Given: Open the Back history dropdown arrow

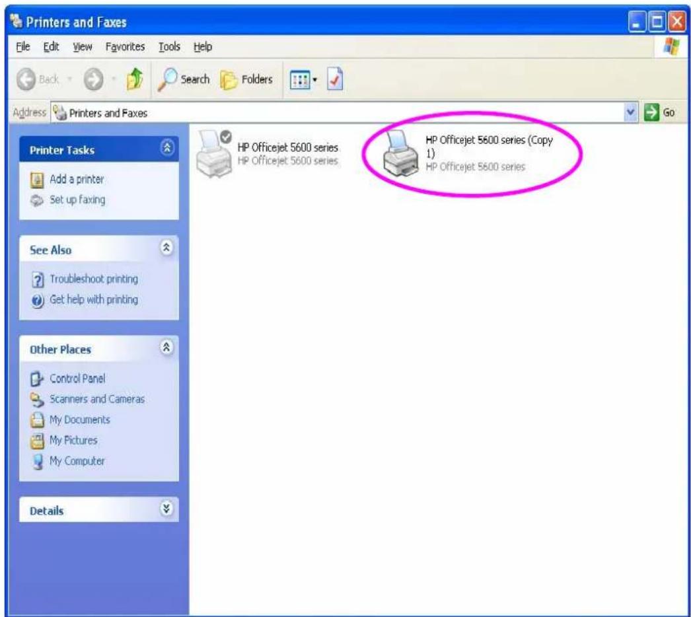Looking at the screenshot, I should tap(69, 80).
